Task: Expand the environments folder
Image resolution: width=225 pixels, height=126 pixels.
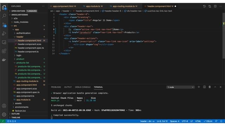Action: [x=28, y=107]
